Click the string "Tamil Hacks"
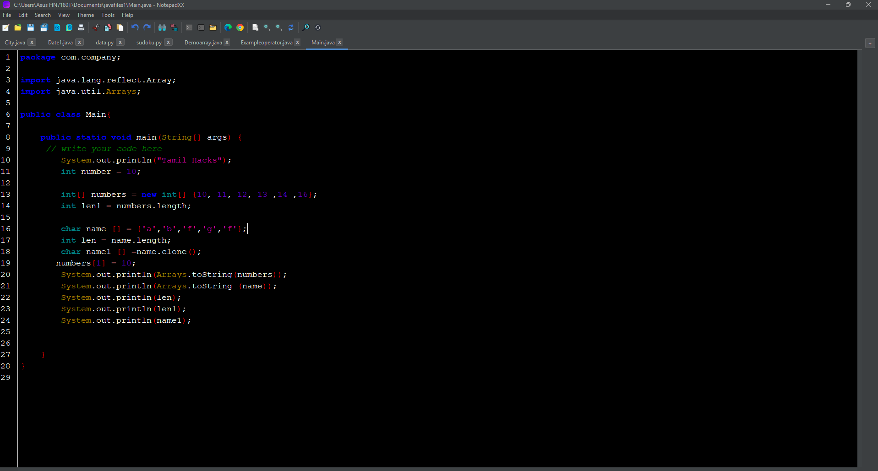This screenshot has width=878, height=471. [x=190, y=160]
